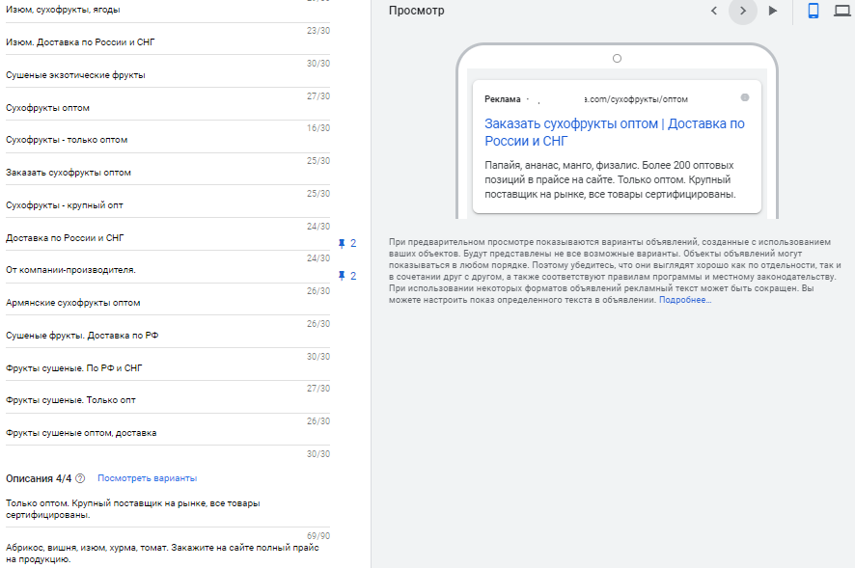
Task: Open help icon next to 'Описания 4/4'
Action: point(80,478)
